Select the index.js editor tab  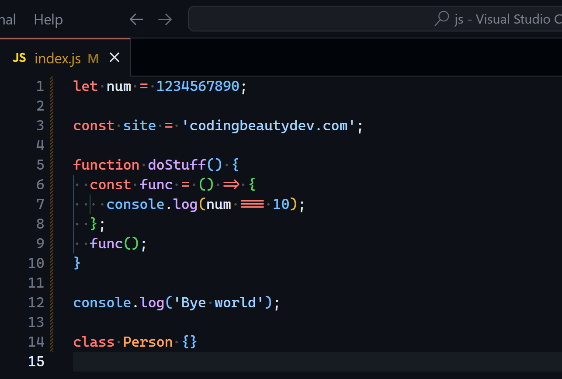coord(65,57)
